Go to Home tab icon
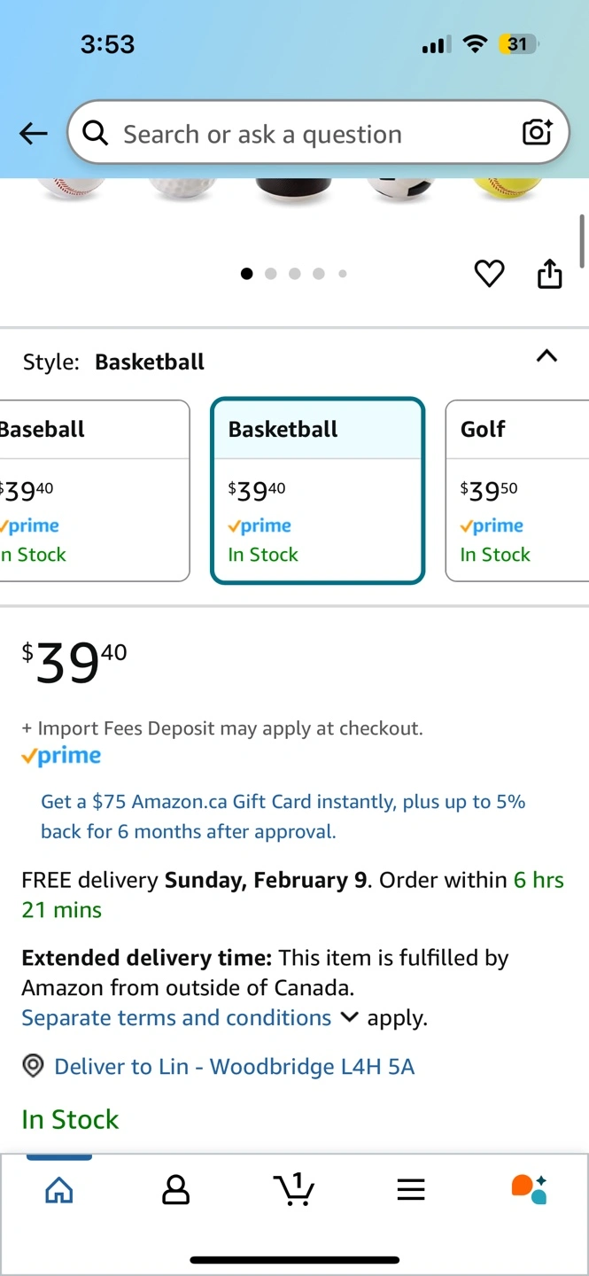589x1276 pixels. (59, 1189)
